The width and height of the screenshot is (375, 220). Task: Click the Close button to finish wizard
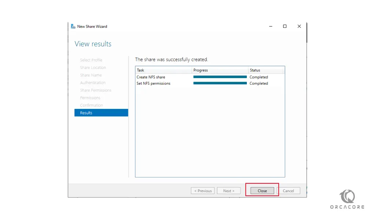pyautogui.click(x=262, y=191)
